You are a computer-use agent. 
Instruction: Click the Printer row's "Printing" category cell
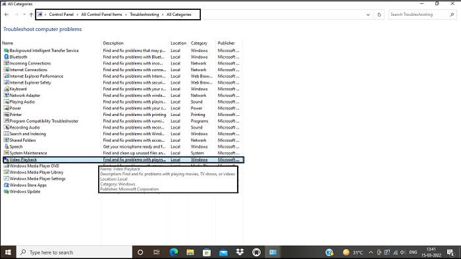[x=198, y=115]
